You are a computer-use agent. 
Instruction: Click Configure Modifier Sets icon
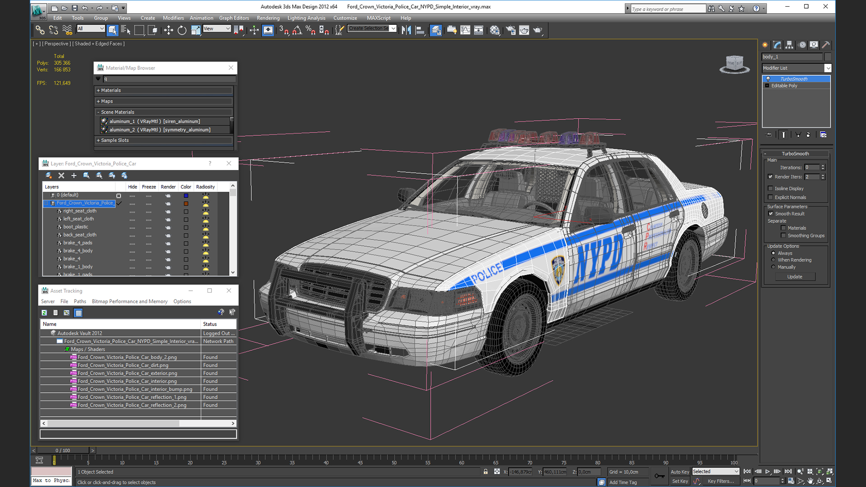pos(823,134)
